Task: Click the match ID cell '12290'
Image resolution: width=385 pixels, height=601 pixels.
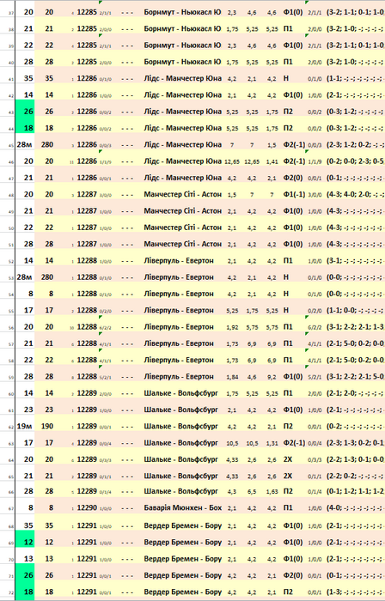Action: pos(87,508)
